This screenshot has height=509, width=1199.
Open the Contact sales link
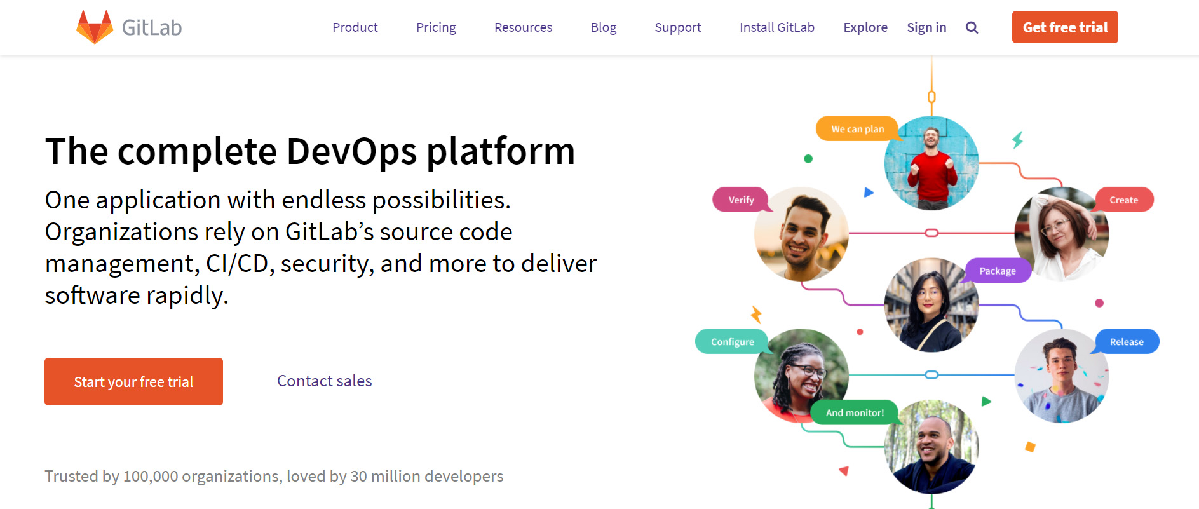coord(325,381)
